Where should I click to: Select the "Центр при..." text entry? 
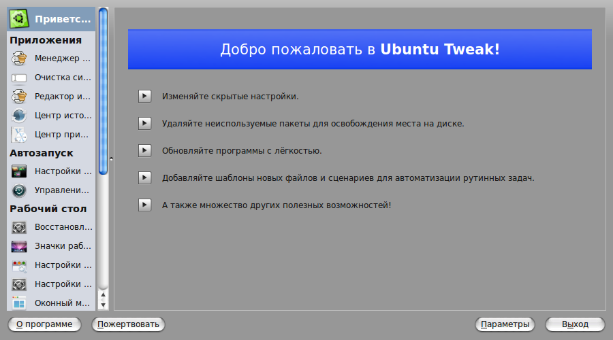pyautogui.click(x=61, y=134)
